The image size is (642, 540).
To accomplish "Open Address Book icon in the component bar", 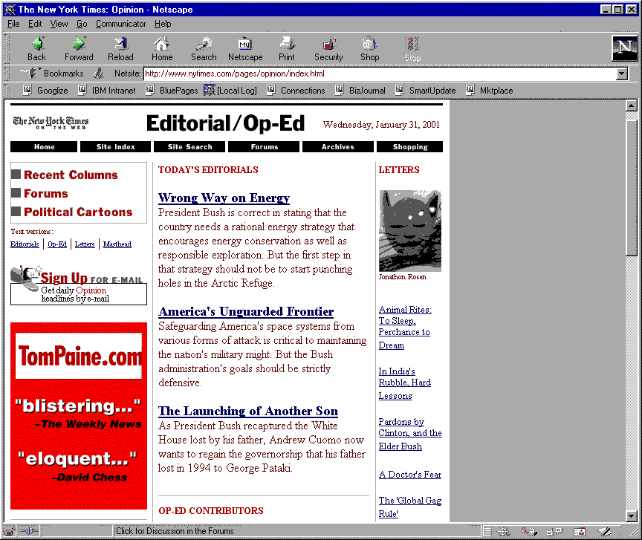I will point(580,531).
